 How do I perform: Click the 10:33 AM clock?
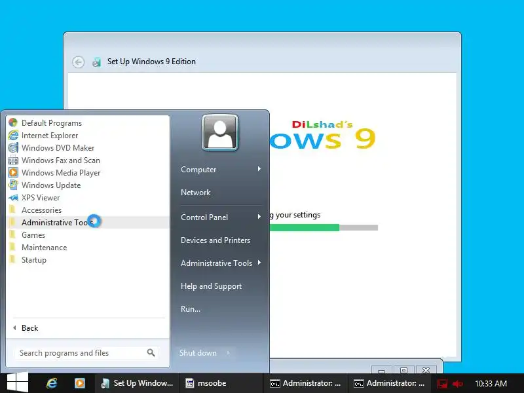tap(491, 383)
